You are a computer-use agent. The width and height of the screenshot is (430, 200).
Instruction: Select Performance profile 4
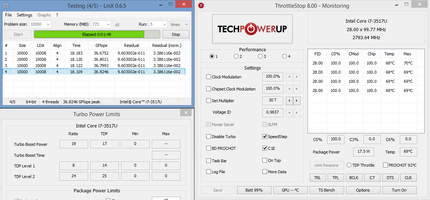pyautogui.click(x=284, y=56)
